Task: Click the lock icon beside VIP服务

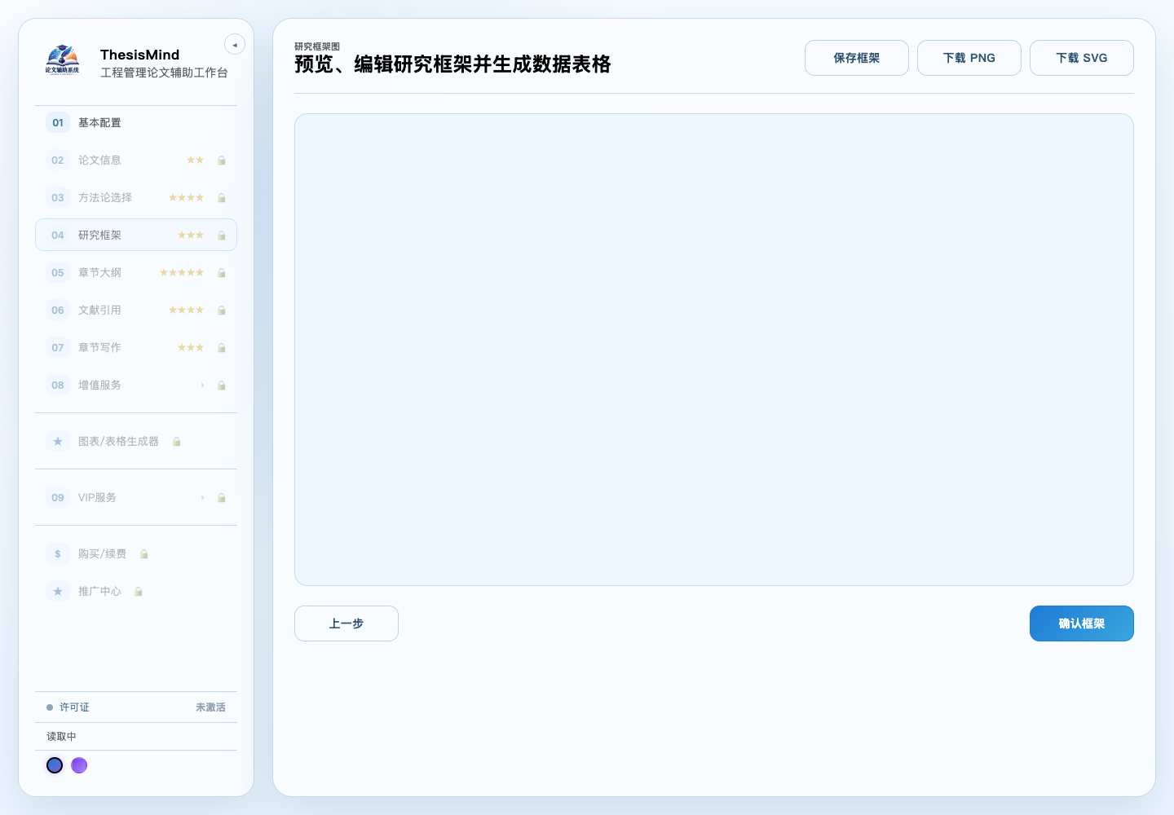Action: (x=222, y=498)
